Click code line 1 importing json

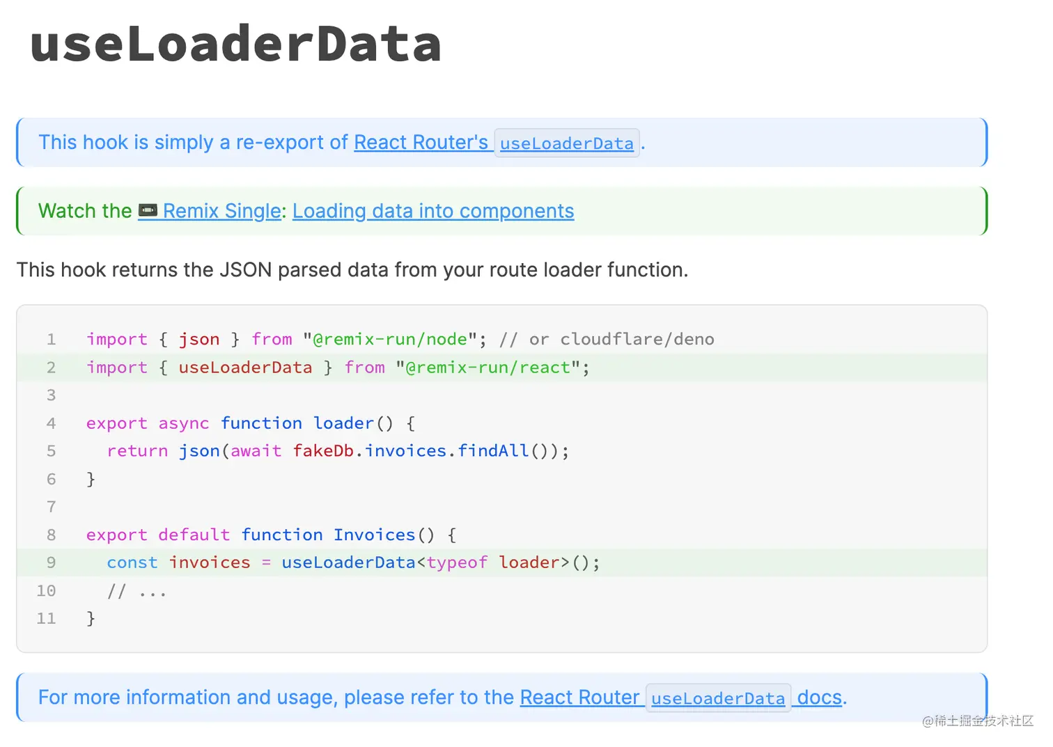400,339
